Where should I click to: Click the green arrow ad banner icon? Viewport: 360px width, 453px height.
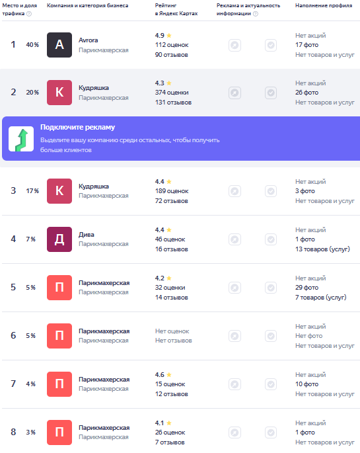(21, 139)
